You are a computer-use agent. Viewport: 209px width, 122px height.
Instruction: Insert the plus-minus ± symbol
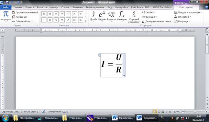(44, 14)
